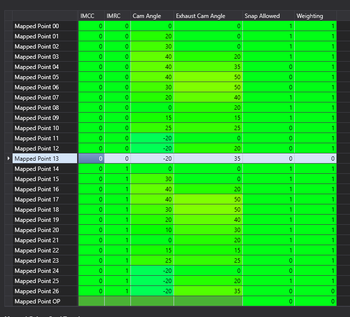Select the Mapped Point 19 row label

(45, 220)
